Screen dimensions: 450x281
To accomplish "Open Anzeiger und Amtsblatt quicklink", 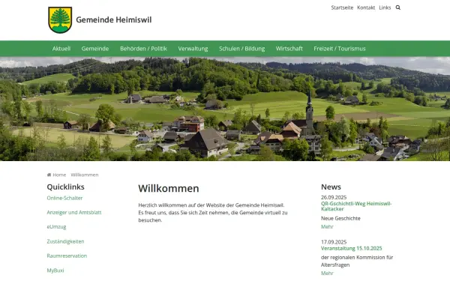I will [74, 213].
